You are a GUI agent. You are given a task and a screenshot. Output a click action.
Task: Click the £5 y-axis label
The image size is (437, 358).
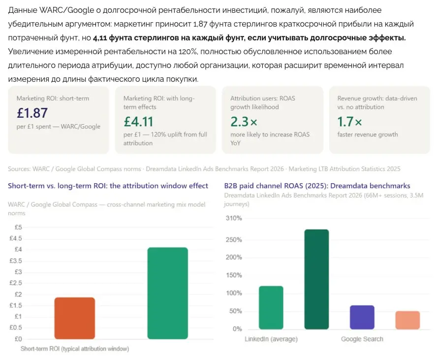(x=18, y=227)
